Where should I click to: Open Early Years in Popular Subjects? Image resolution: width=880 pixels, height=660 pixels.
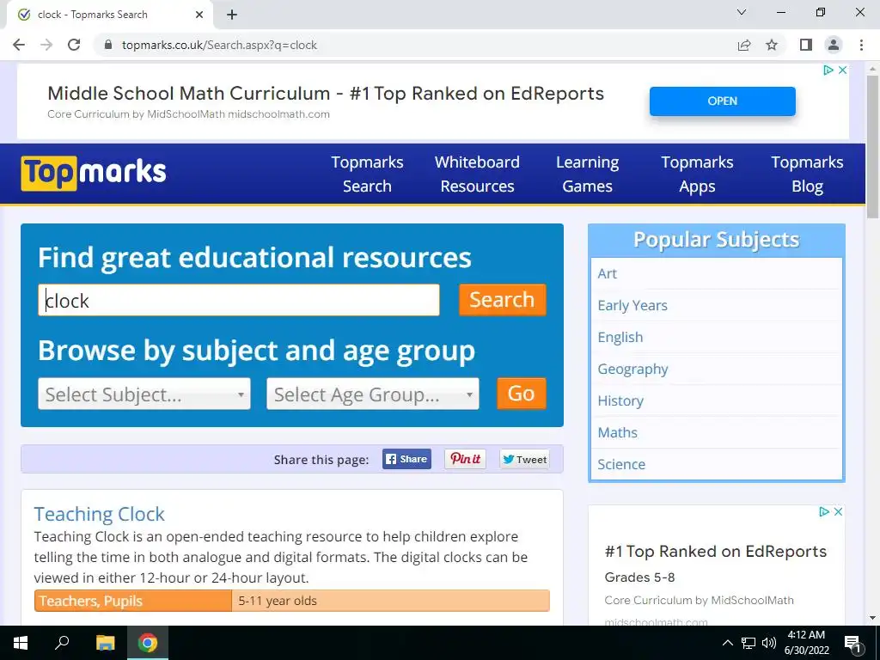[x=632, y=306]
